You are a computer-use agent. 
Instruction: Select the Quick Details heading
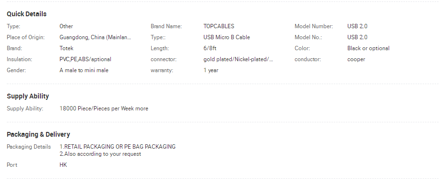click(26, 14)
